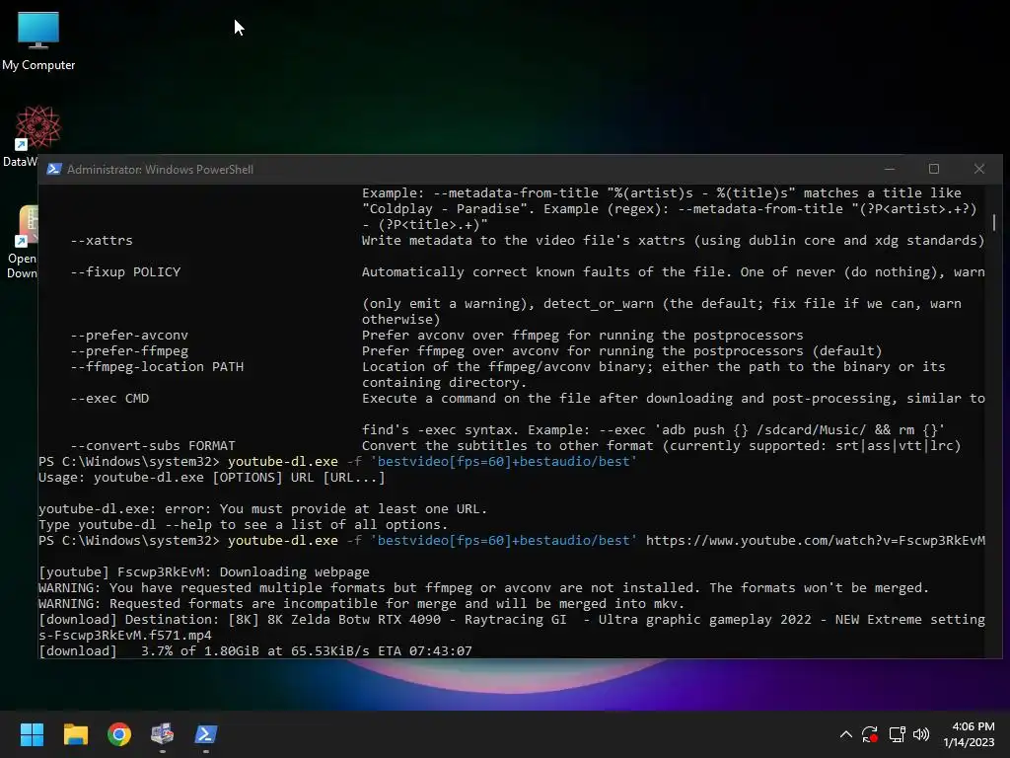Open Google Chrome from the taskbar
The width and height of the screenshot is (1010, 758).
pos(119,734)
